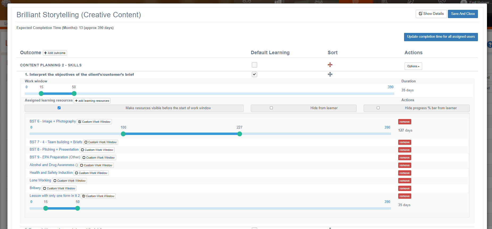Open the BST 9 - EPA Preparation link
This screenshot has height=229, width=492.
(49, 157)
